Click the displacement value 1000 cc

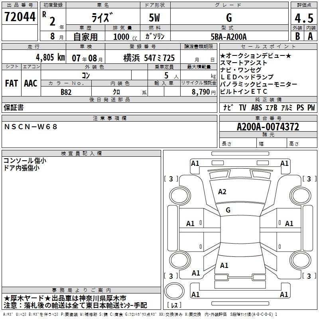tap(125, 37)
